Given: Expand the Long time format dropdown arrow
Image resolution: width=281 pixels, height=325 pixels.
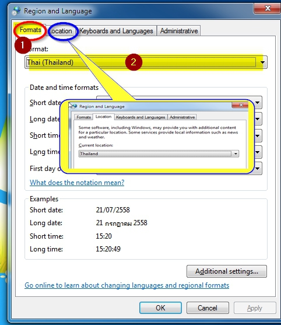Looking at the screenshot, I should pos(258,152).
